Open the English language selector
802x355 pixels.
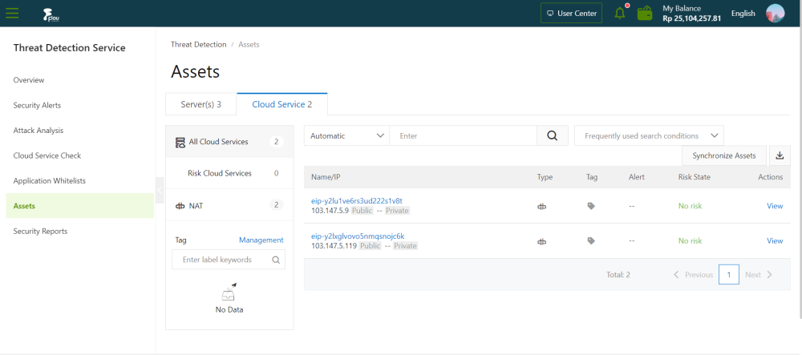pyautogui.click(x=743, y=14)
